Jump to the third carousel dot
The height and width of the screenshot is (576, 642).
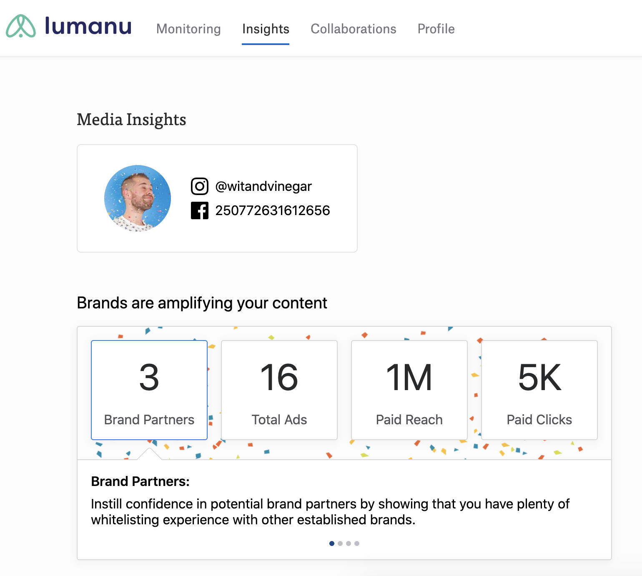tap(349, 543)
